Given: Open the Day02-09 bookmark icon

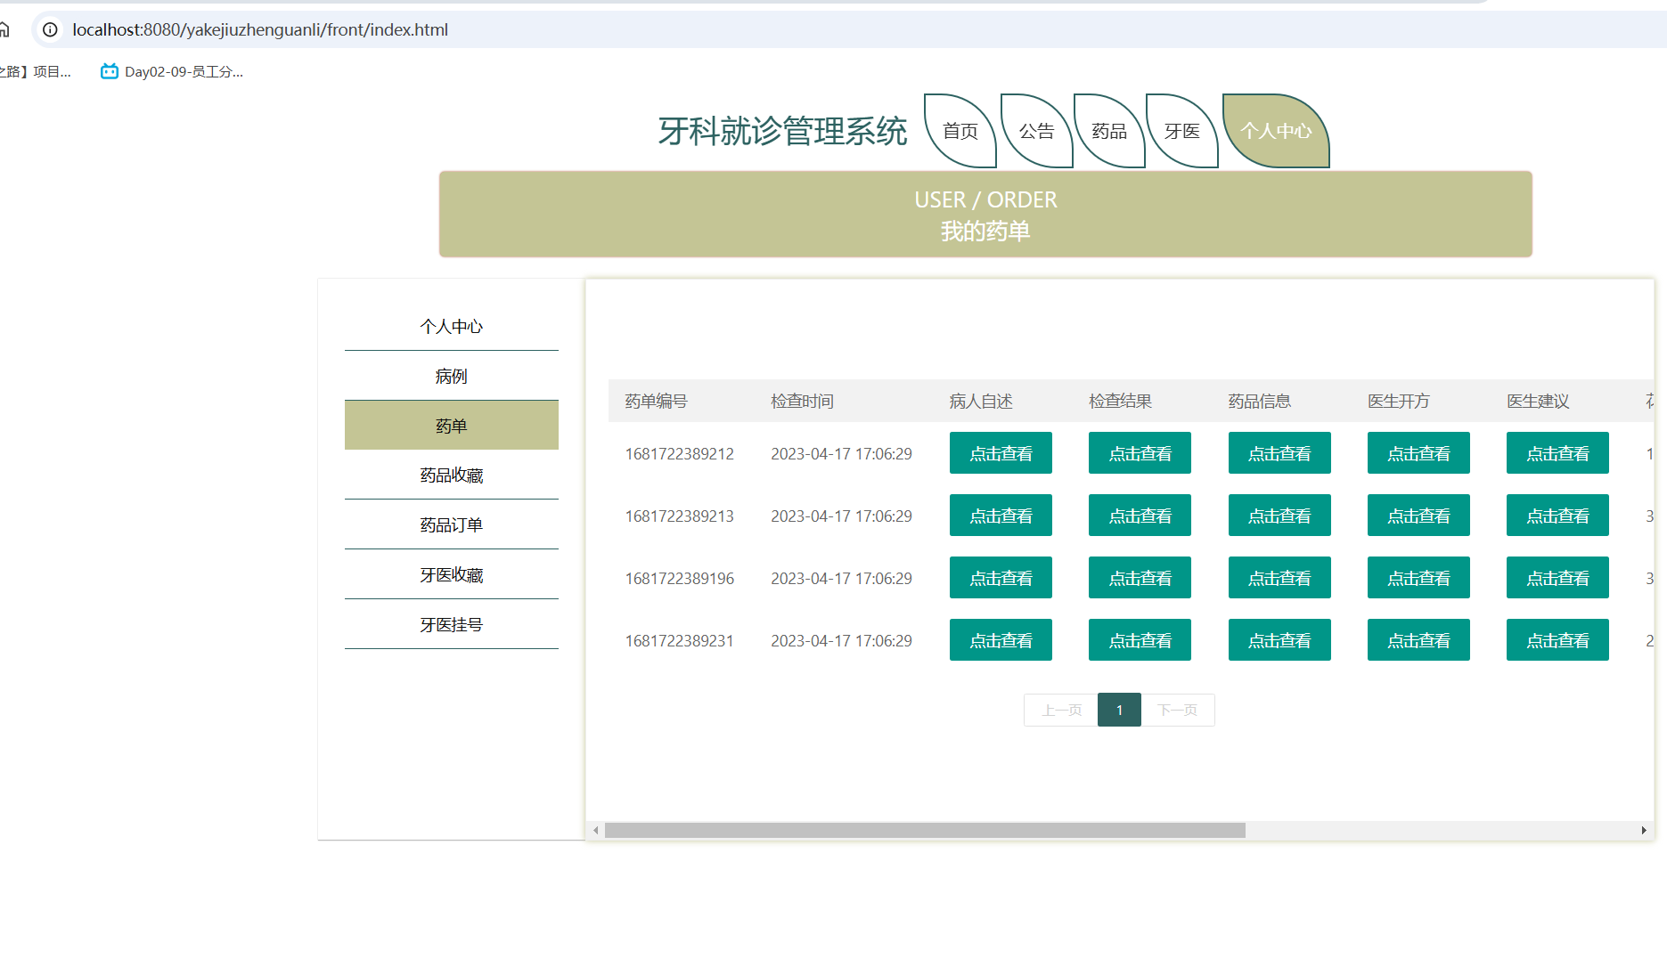Looking at the screenshot, I should [x=110, y=71].
